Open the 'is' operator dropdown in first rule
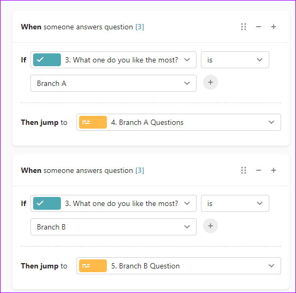The width and height of the screenshot is (296, 293). click(x=235, y=60)
